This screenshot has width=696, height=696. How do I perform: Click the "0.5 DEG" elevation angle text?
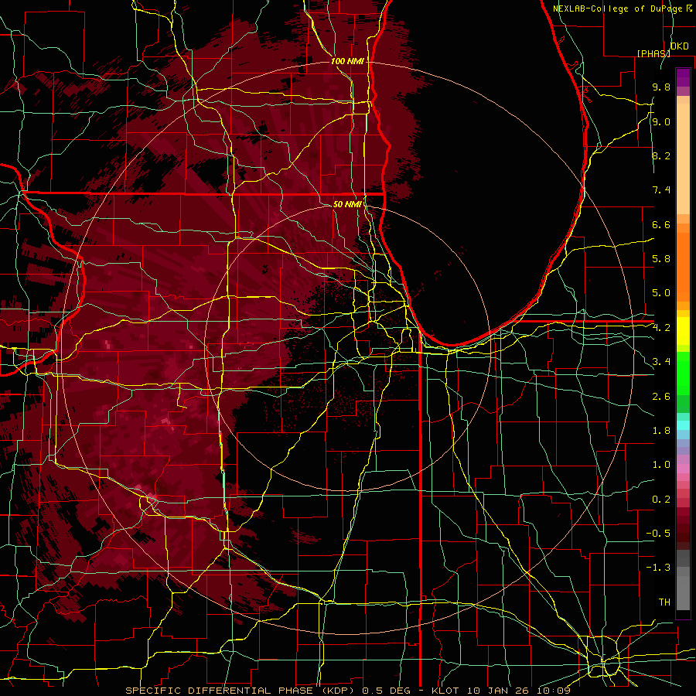387,691
